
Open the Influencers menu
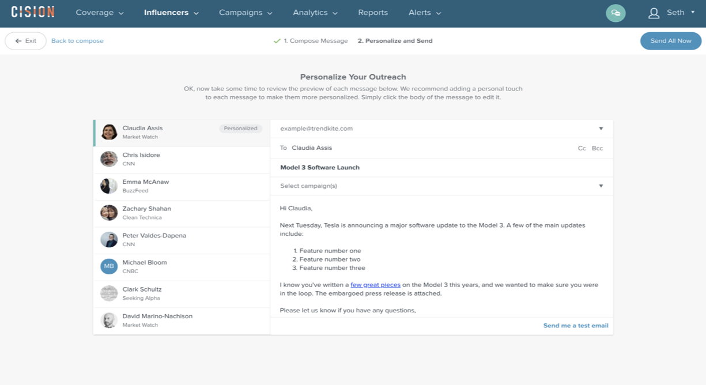[x=171, y=13]
